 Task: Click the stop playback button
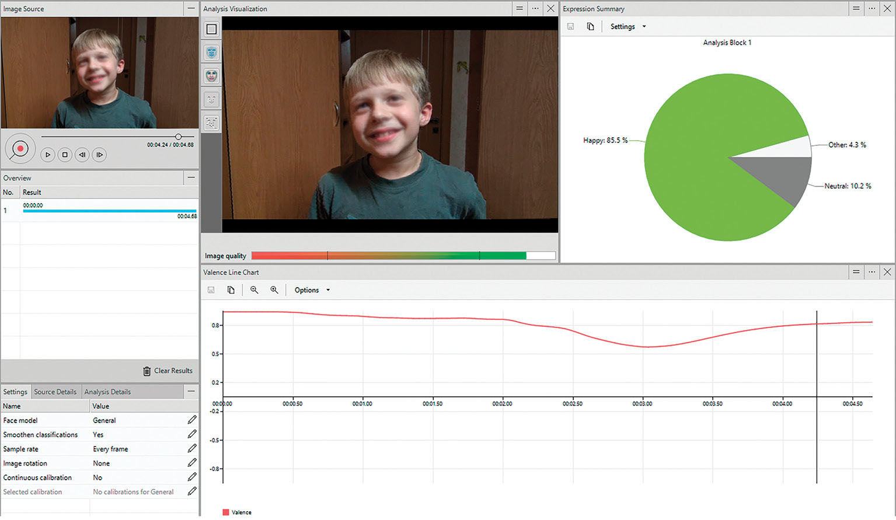[x=65, y=155]
